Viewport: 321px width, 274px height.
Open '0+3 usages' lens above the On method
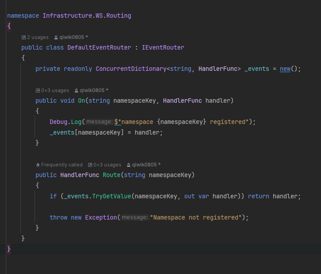(55, 90)
